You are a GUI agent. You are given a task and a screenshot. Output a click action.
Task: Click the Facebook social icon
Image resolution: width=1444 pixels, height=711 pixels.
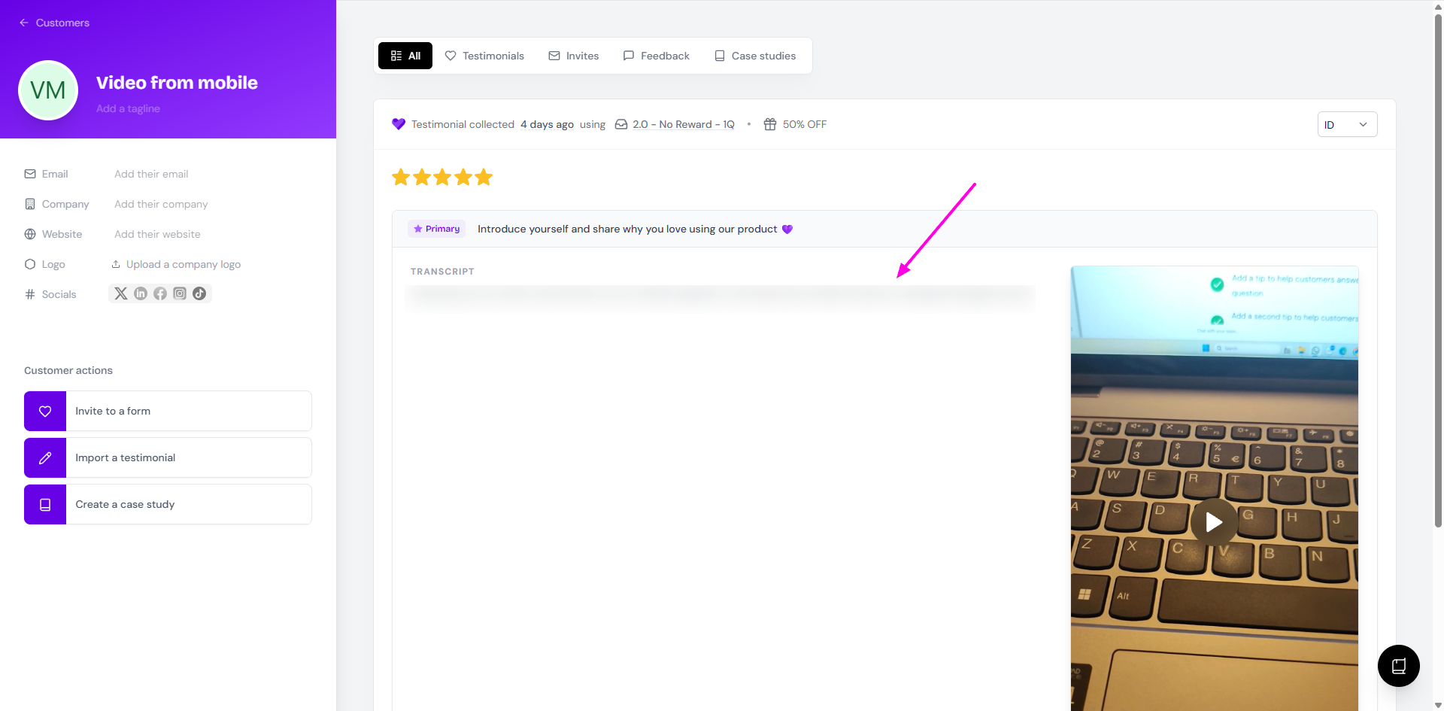[x=160, y=293]
